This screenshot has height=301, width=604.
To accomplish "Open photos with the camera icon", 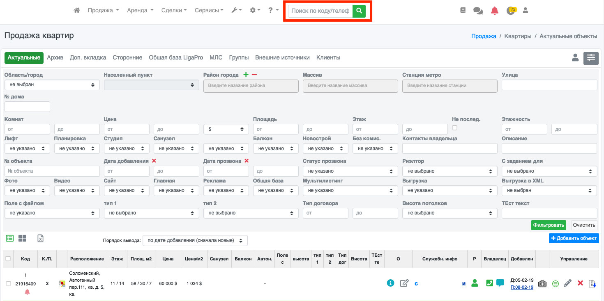I will [542, 283].
